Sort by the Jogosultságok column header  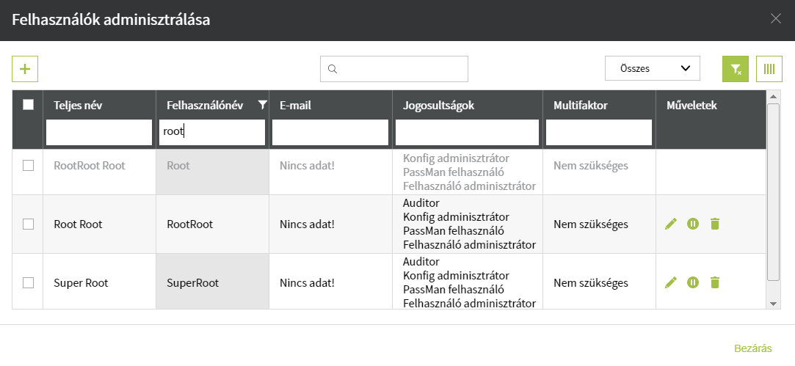tap(439, 106)
